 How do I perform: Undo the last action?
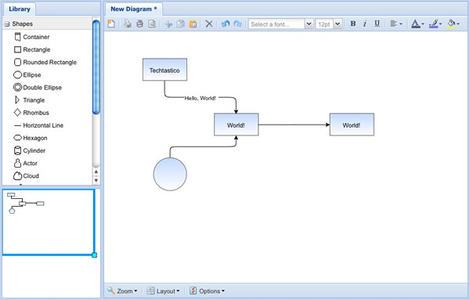226,24
